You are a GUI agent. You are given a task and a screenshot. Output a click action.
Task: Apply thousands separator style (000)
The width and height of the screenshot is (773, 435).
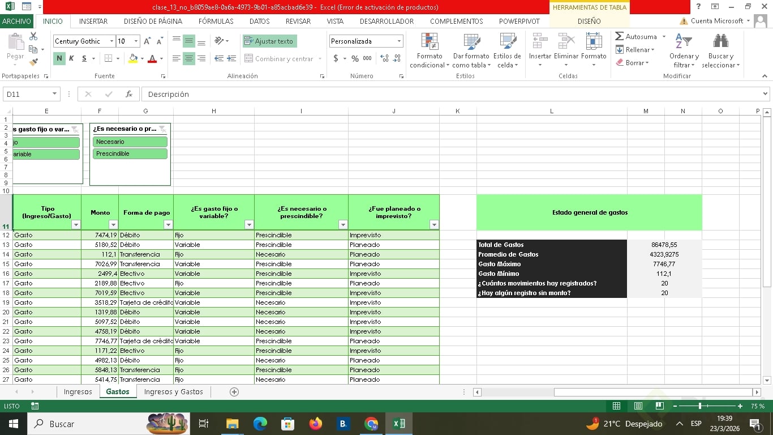(x=367, y=58)
